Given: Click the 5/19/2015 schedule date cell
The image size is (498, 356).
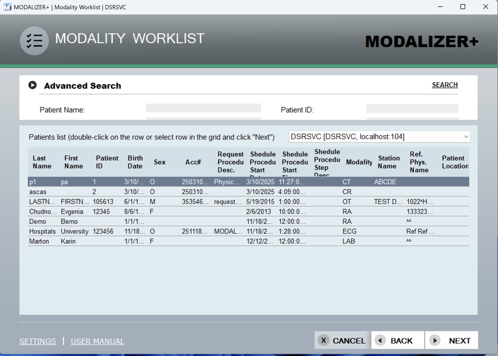Looking at the screenshot, I should [260, 201].
